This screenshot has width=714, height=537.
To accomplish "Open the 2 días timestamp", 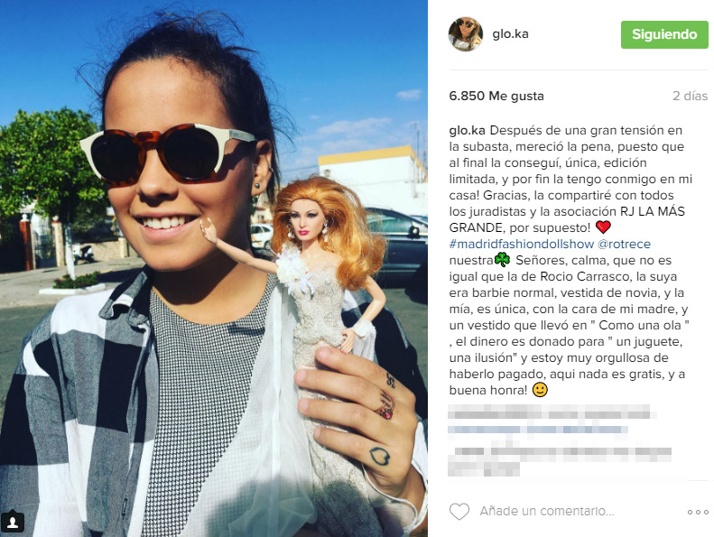I will click(690, 96).
